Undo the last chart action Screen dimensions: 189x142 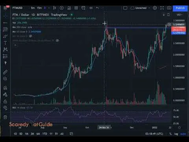coord(98,8)
